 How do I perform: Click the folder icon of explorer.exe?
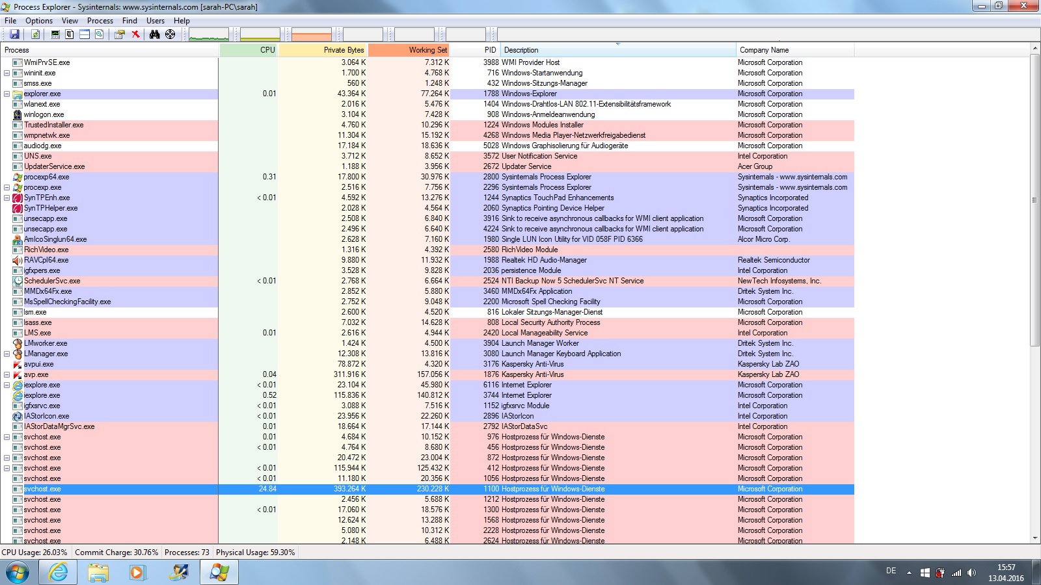(18, 94)
